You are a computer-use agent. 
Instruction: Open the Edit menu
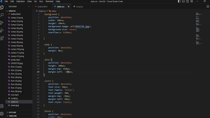12,1
